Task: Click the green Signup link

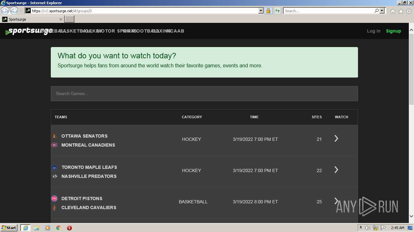Action: click(x=393, y=31)
